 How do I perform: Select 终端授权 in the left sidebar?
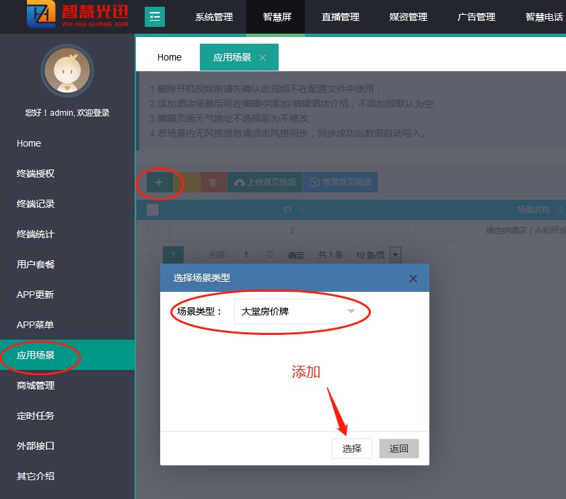tap(36, 174)
